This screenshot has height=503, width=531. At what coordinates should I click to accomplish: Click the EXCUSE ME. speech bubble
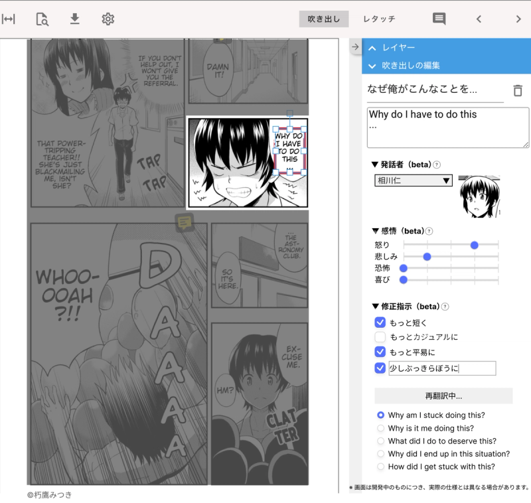(x=292, y=357)
